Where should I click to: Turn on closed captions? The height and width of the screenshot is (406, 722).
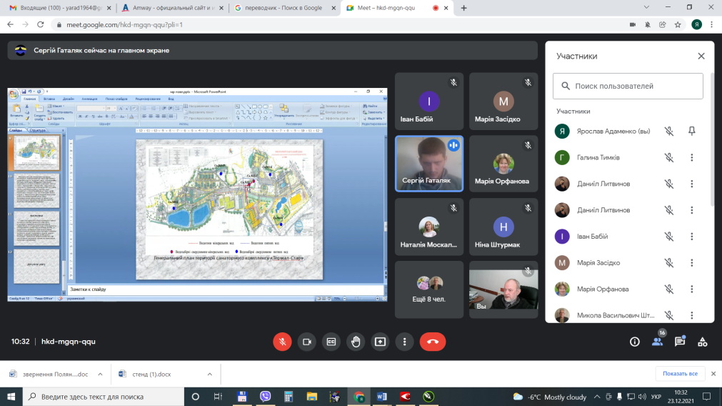(x=331, y=342)
